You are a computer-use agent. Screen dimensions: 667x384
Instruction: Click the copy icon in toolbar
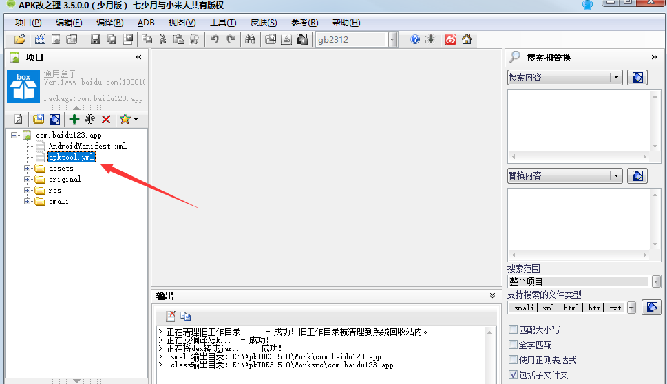(x=147, y=39)
